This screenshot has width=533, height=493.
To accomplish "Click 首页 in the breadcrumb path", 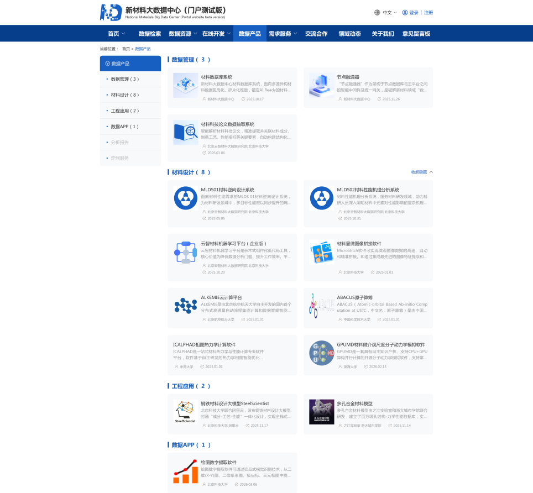I will (x=126, y=49).
